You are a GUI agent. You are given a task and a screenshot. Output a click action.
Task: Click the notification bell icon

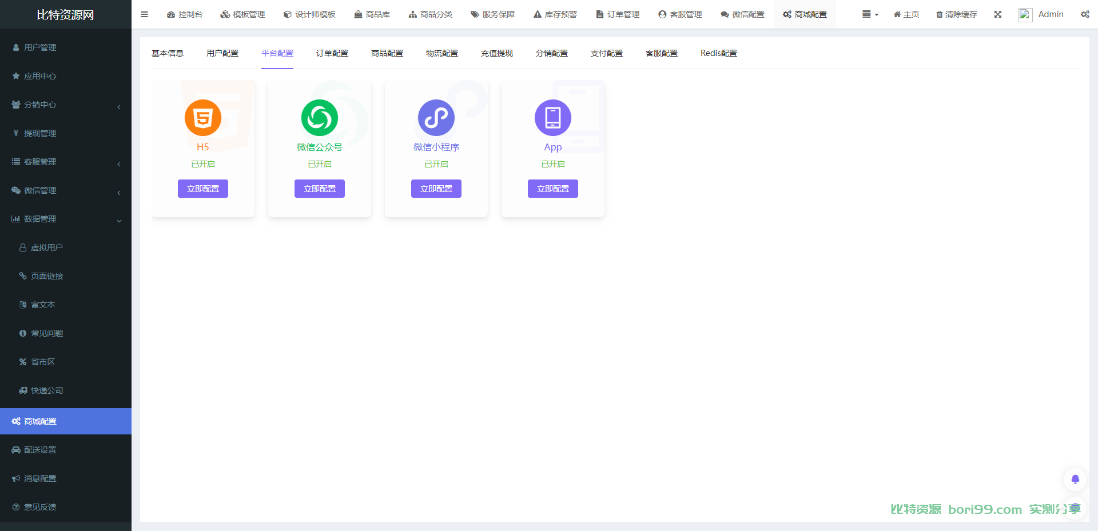coord(1075,479)
